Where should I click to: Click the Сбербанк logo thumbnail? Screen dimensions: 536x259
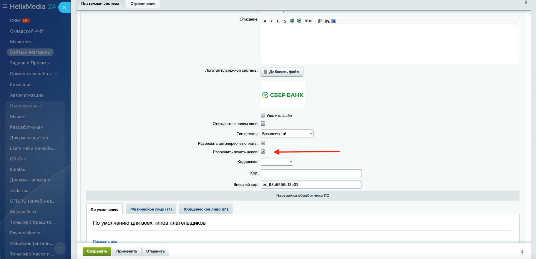pos(283,95)
